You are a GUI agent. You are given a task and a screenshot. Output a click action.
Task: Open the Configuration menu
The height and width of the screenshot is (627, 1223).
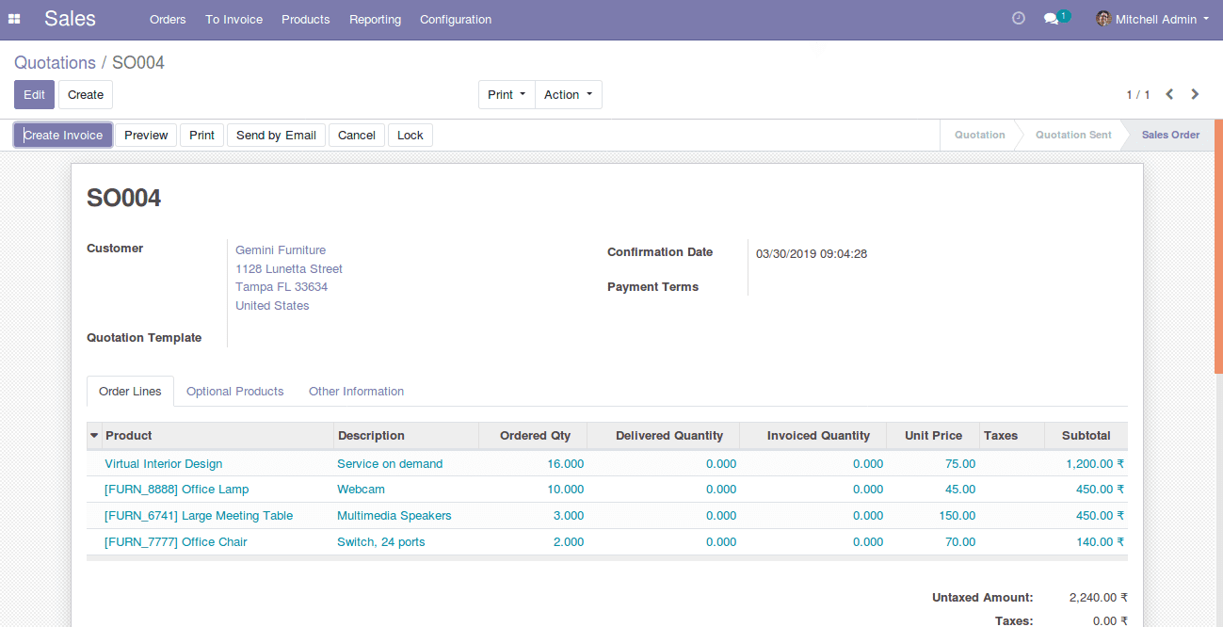pyautogui.click(x=456, y=19)
